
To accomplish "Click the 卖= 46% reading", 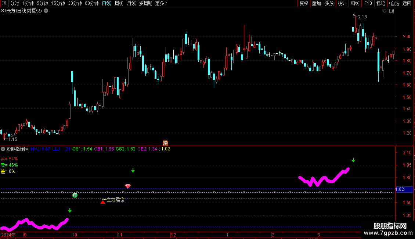I will coord(9,165).
